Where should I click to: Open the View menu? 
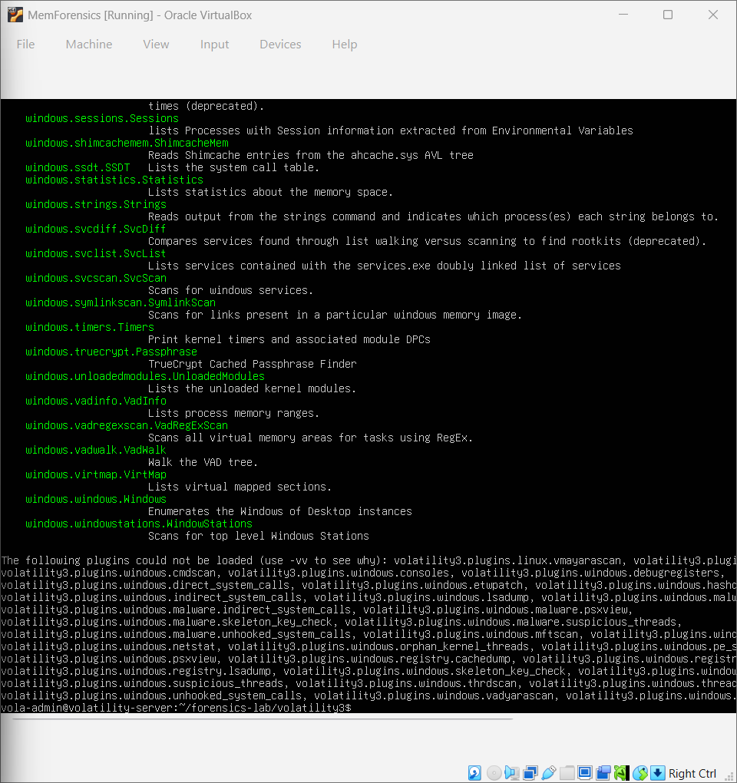coord(156,45)
